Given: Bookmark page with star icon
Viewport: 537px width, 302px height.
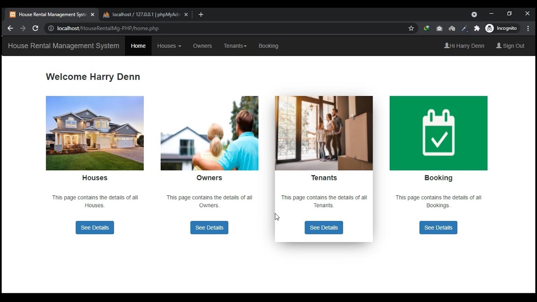Looking at the screenshot, I should click(411, 28).
